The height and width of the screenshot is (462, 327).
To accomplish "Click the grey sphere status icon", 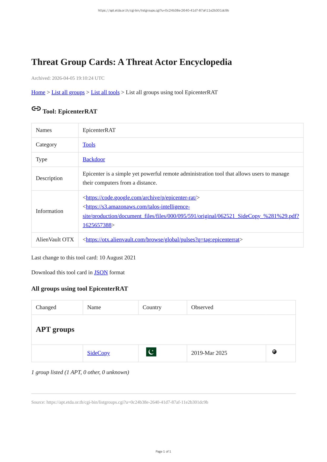I will point(274,352).
